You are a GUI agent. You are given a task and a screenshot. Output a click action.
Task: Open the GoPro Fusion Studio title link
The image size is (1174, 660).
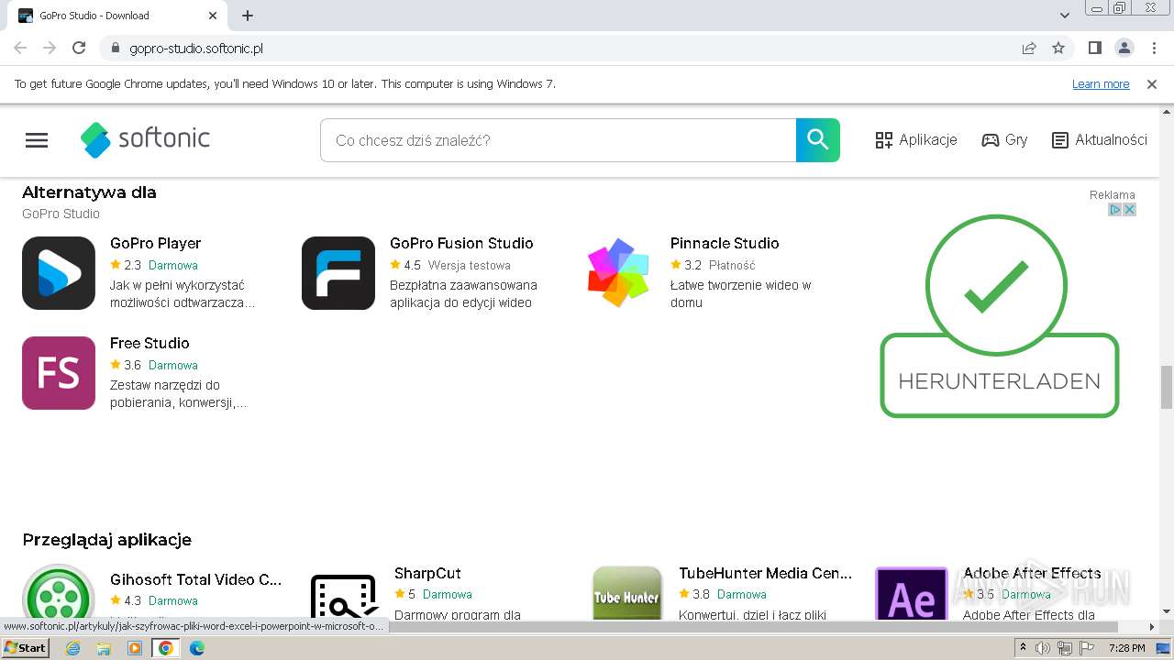(x=461, y=243)
